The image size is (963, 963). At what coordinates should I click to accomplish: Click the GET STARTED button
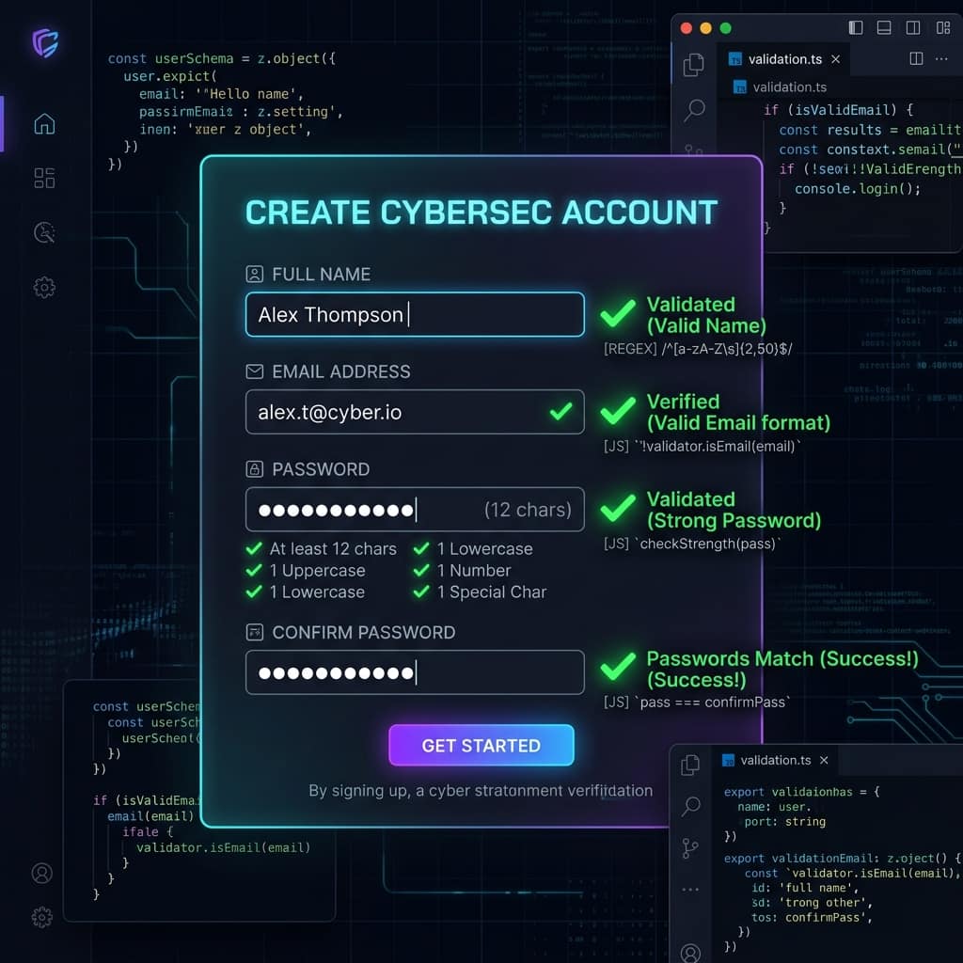481,745
